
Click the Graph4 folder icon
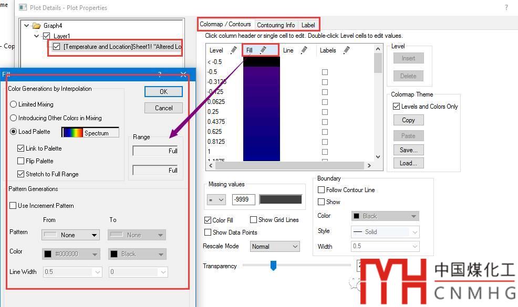pos(36,26)
